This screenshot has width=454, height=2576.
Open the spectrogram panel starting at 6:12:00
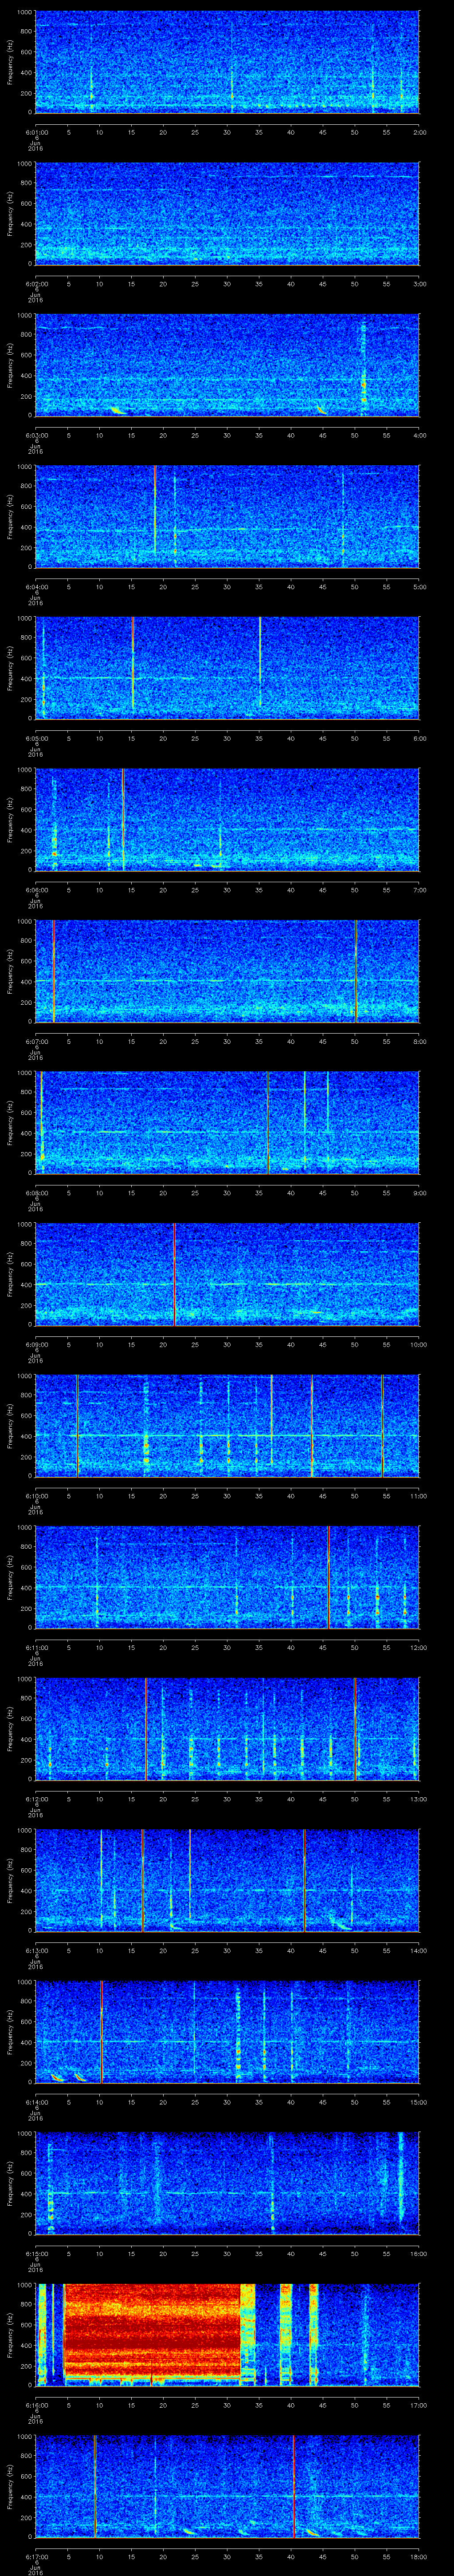pyautogui.click(x=227, y=1728)
